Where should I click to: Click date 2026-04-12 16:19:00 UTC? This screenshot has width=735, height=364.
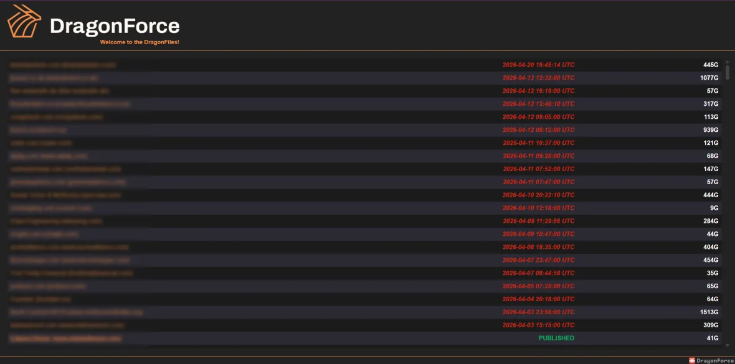(539, 91)
